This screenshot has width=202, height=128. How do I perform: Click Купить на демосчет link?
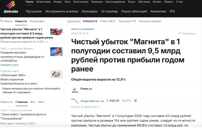(x=85, y=107)
